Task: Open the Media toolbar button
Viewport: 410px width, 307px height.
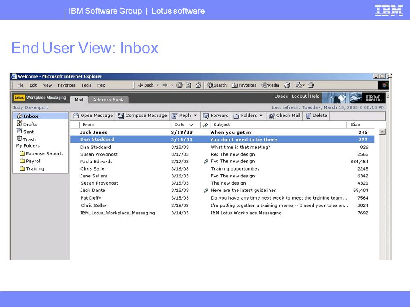Action: [270, 85]
